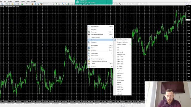Select Сохранить как рисунок menu item

click(x=101, y=59)
